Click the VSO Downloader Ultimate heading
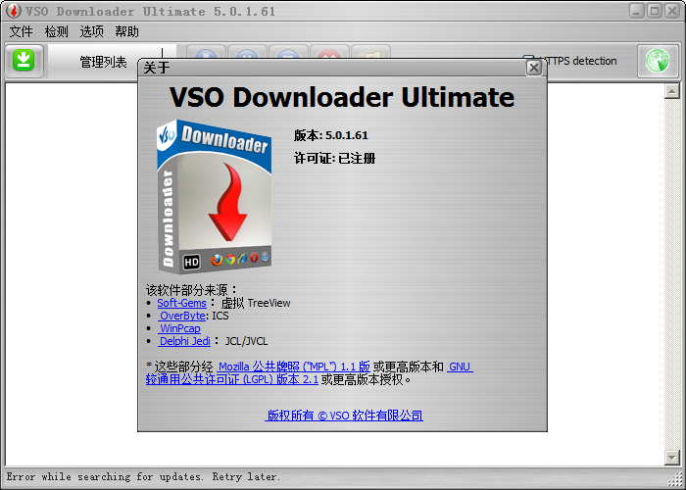 point(342,97)
